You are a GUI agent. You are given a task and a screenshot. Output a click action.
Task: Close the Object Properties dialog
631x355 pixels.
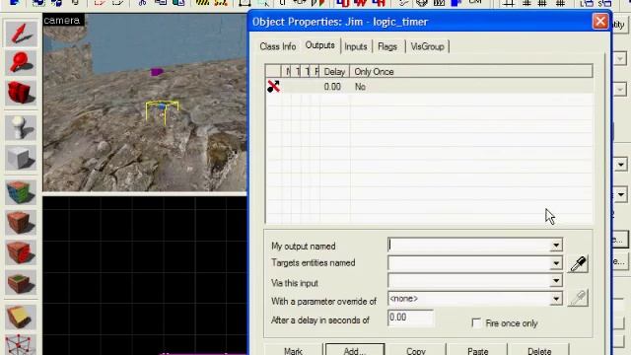(600, 21)
